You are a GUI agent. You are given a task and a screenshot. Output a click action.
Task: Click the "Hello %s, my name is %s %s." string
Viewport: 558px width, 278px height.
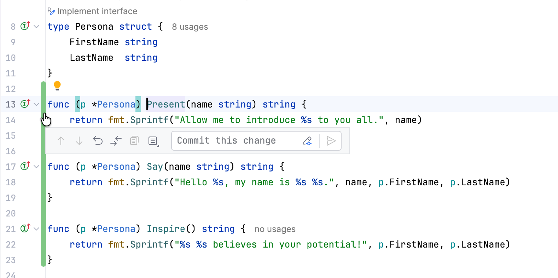pos(254,182)
